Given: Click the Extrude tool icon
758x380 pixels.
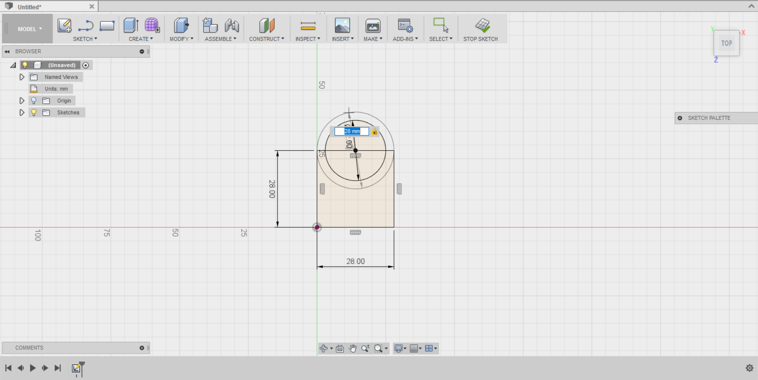Looking at the screenshot, I should pyautogui.click(x=131, y=26).
